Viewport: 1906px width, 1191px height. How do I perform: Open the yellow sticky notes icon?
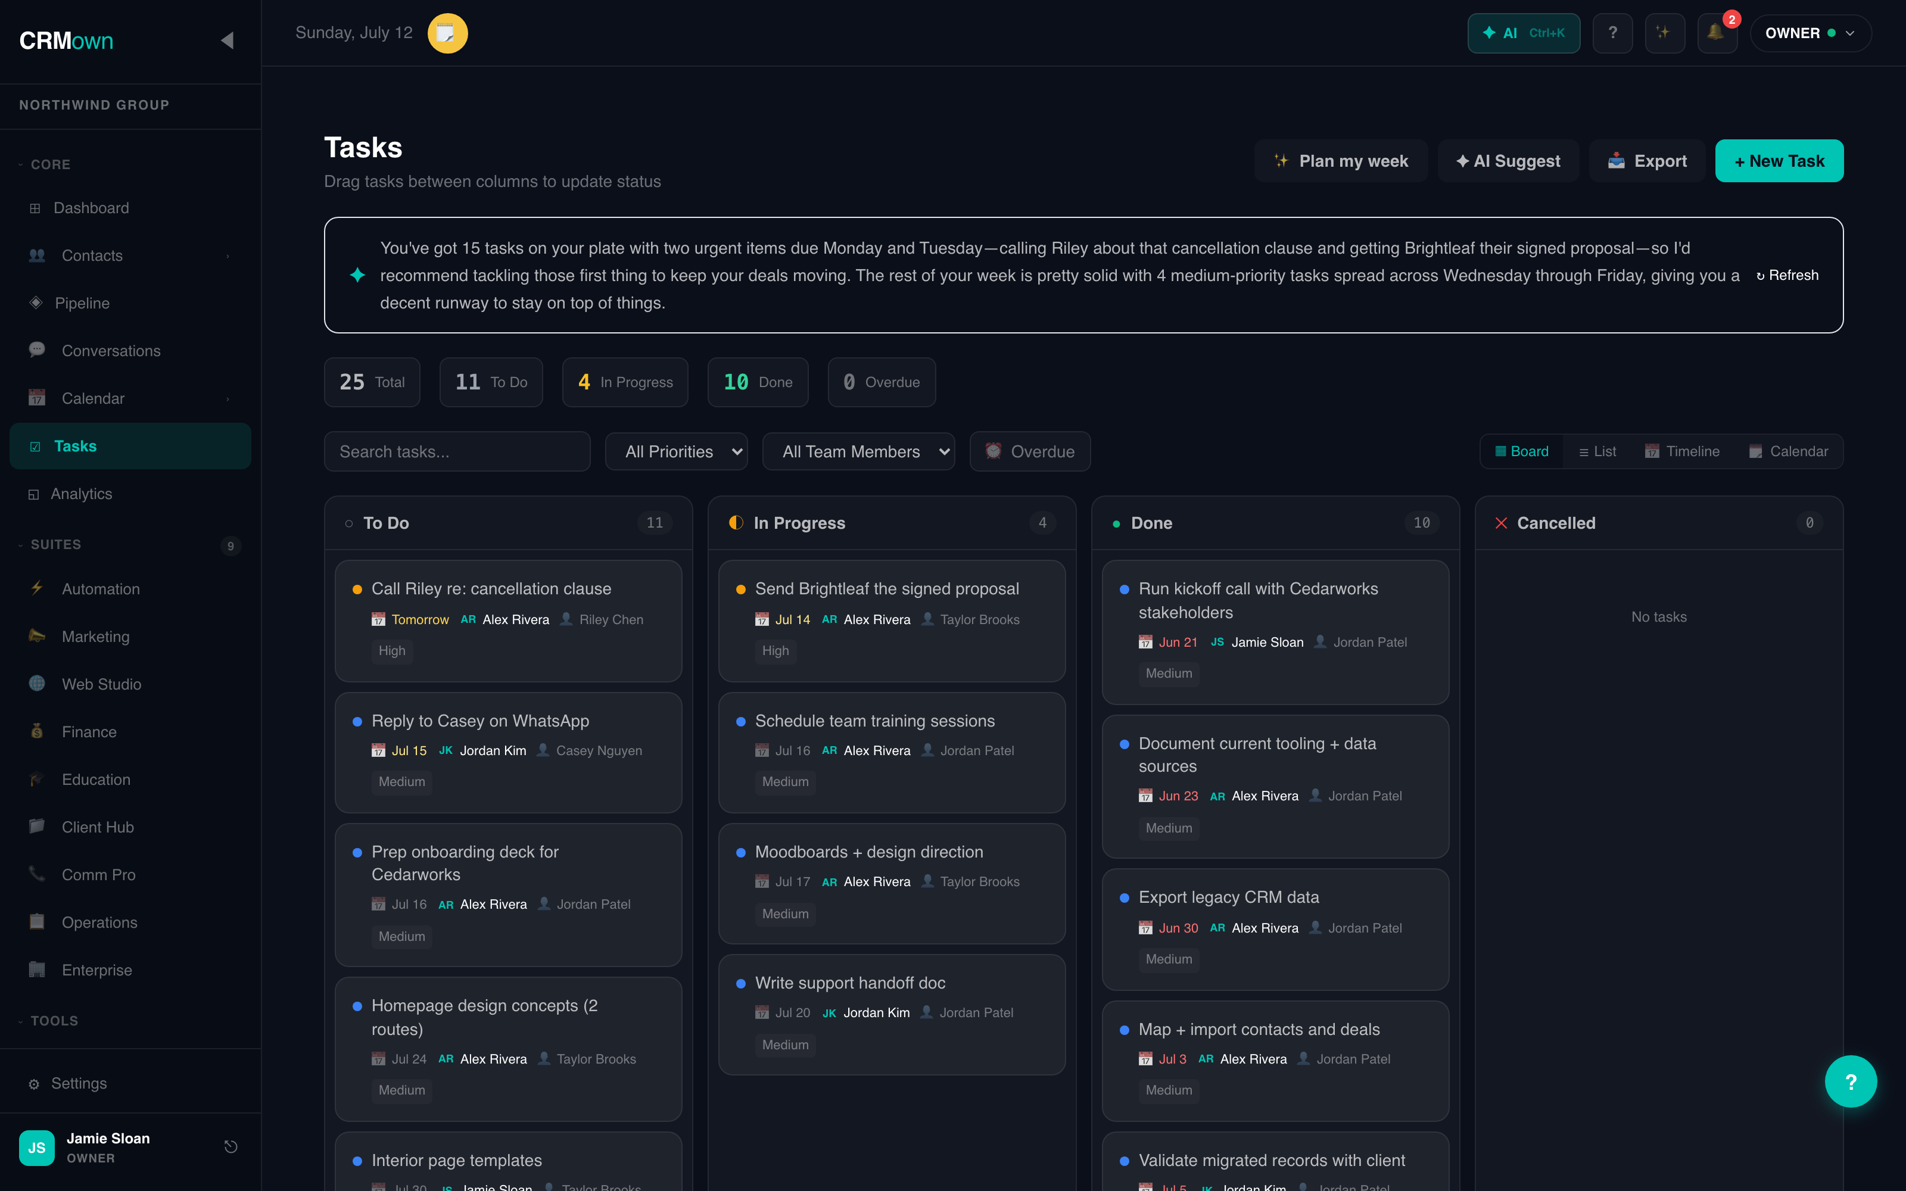tap(447, 33)
